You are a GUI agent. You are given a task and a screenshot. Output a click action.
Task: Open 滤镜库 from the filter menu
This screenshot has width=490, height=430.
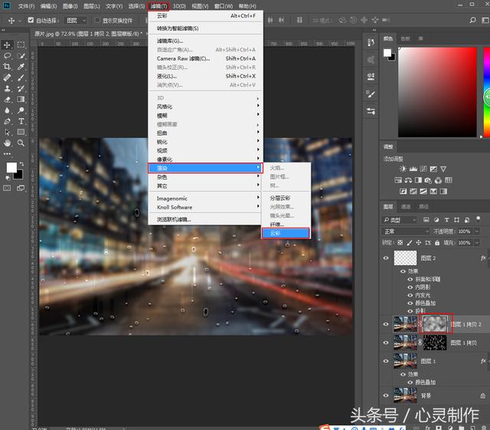pos(170,41)
